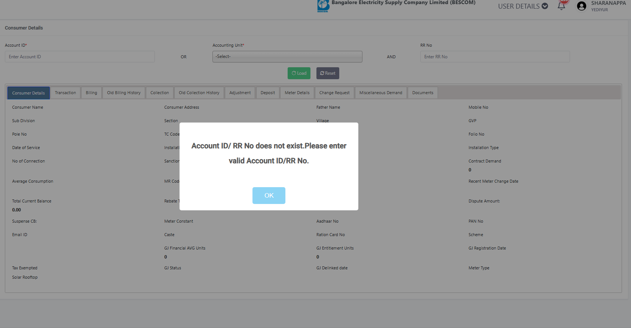This screenshot has width=631, height=328.
Task: Click the 'Consumer Name' label
Action: coord(28,107)
